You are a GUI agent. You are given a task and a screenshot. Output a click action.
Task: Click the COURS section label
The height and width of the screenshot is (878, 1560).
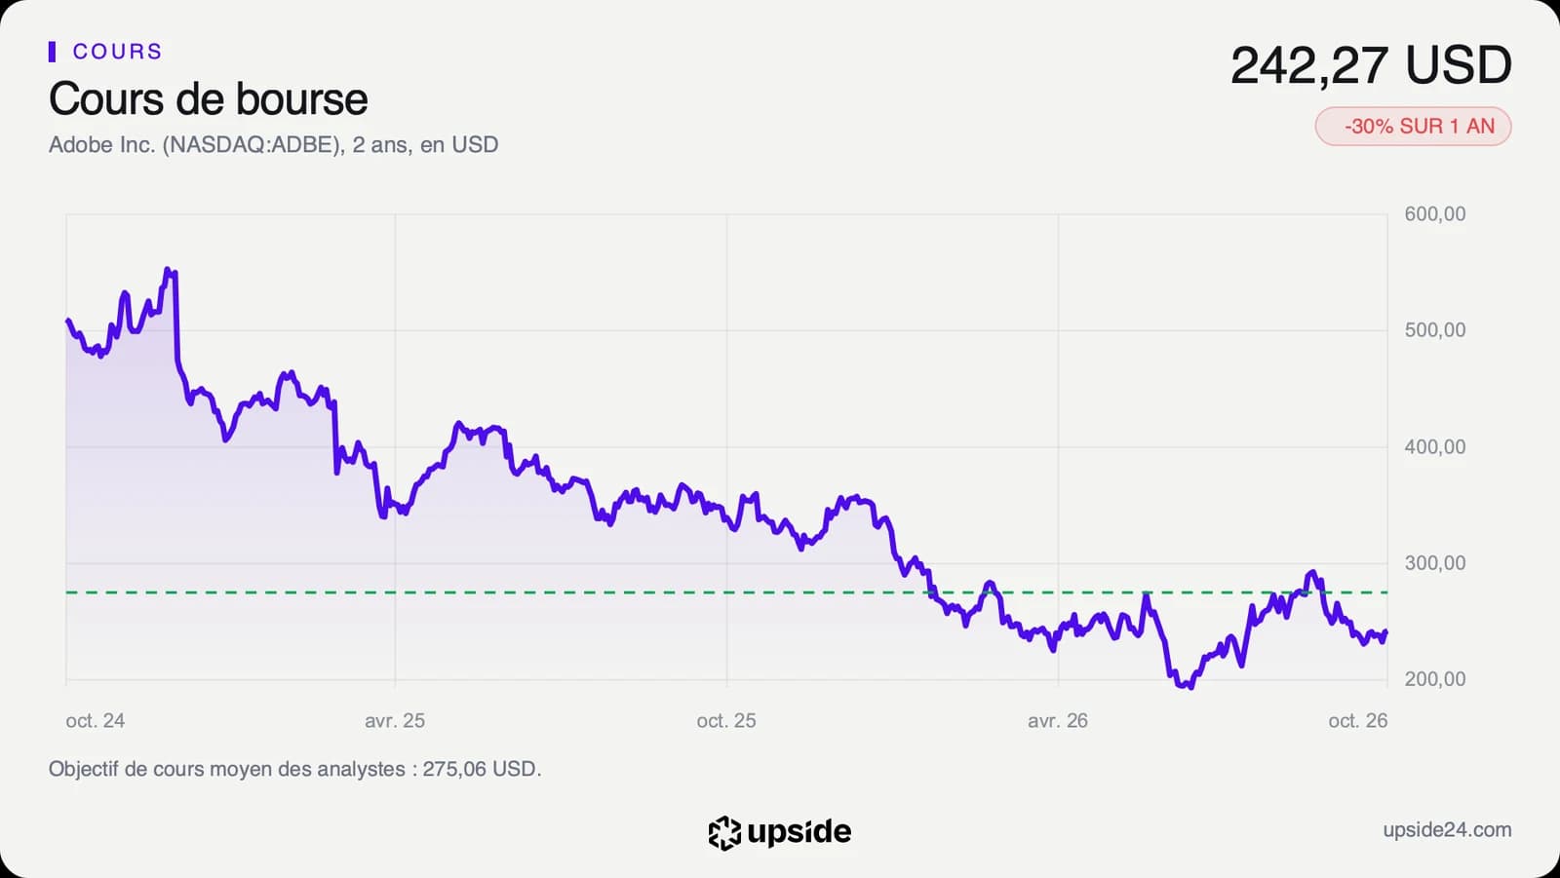tap(117, 52)
